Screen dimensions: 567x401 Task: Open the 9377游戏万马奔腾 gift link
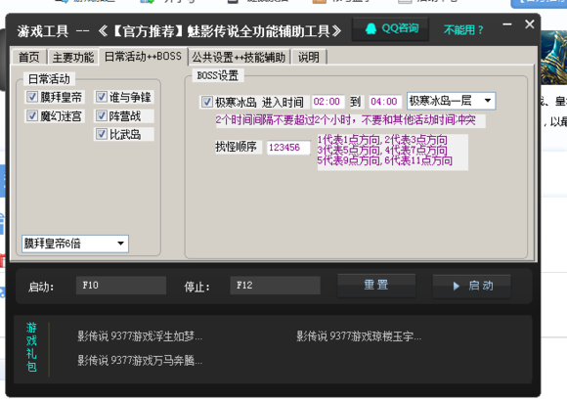coord(140,361)
